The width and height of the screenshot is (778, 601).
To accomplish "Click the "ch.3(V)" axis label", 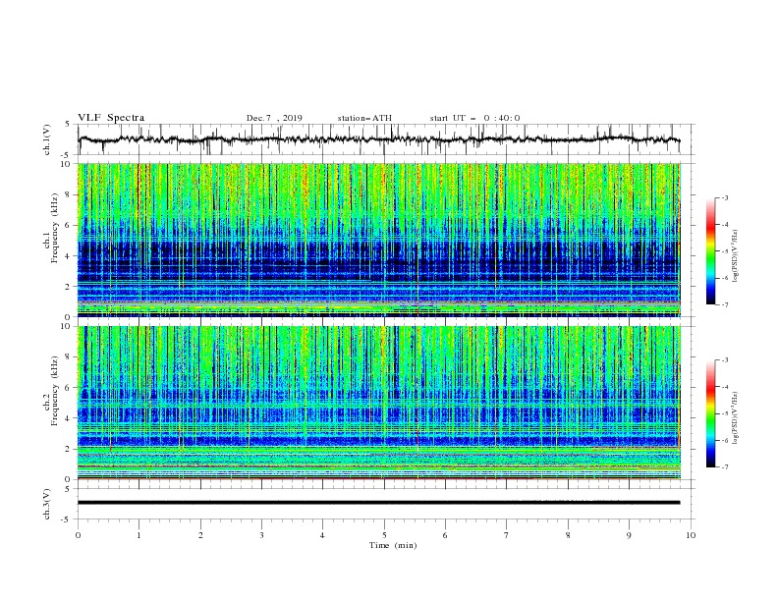I will pyautogui.click(x=47, y=504).
